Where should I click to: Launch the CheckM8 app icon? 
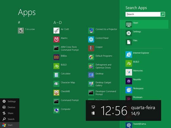[56, 93]
